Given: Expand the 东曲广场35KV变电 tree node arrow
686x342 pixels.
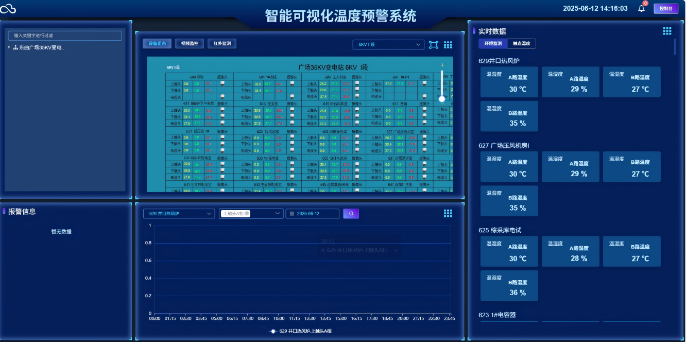Looking at the screenshot, I should point(9,47).
